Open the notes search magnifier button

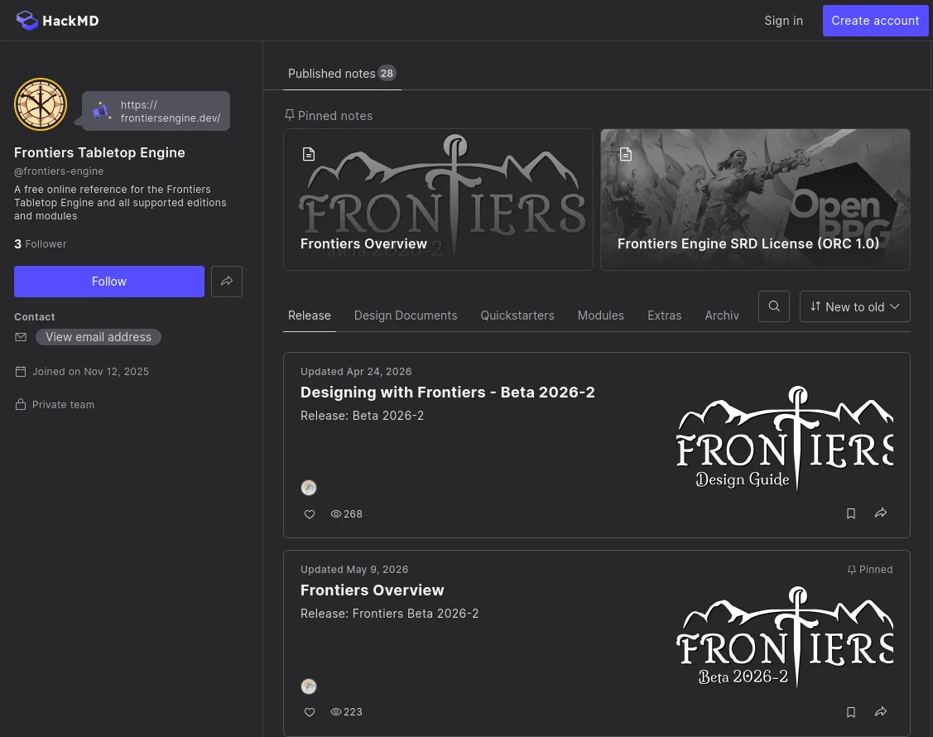tap(774, 306)
